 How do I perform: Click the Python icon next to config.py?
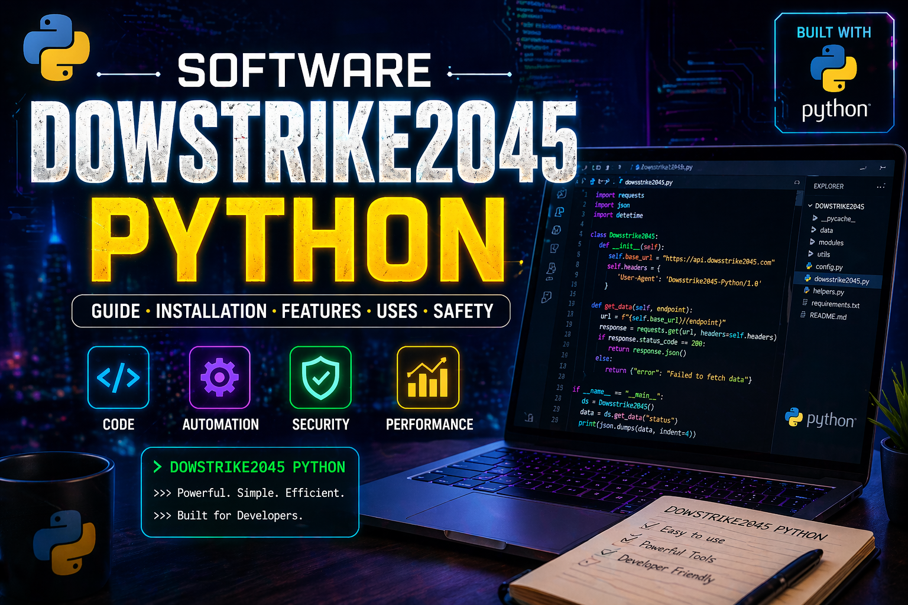pos(809,266)
